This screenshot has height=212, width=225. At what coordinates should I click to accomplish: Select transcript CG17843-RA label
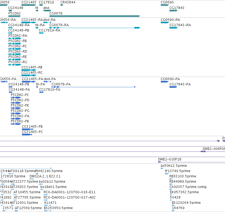180,25
